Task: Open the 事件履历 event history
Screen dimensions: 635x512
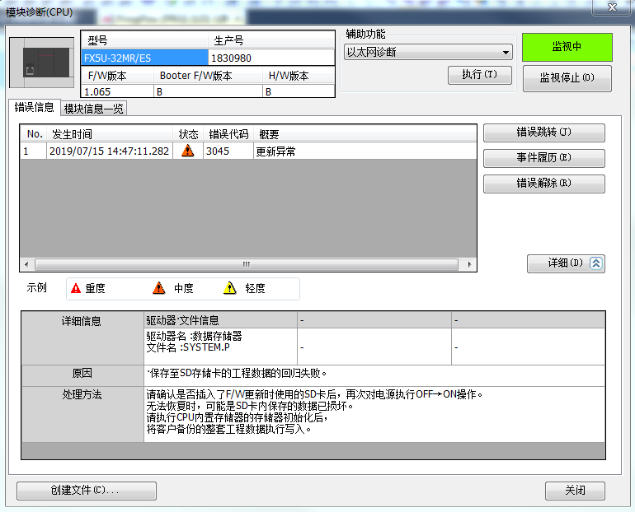Action: pyautogui.click(x=543, y=158)
